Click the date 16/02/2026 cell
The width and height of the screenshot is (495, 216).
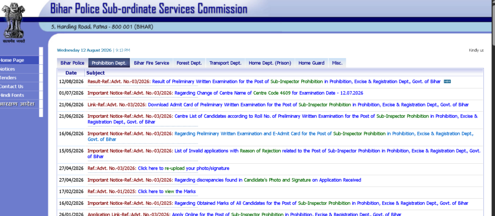click(71, 203)
